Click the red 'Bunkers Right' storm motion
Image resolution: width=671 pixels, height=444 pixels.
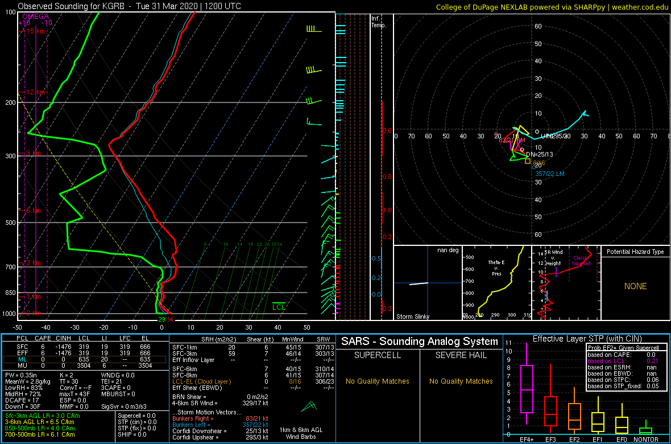pyautogui.click(x=220, y=418)
